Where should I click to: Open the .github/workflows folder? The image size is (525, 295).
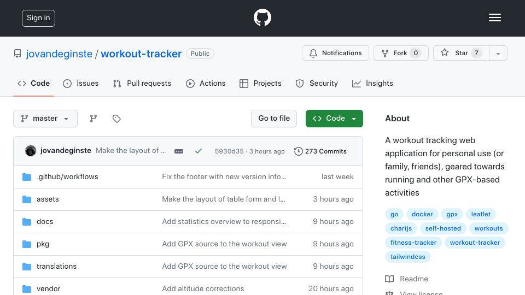pyautogui.click(x=67, y=176)
